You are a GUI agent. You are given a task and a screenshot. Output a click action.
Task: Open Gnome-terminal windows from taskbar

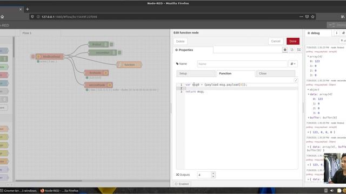point(18,191)
